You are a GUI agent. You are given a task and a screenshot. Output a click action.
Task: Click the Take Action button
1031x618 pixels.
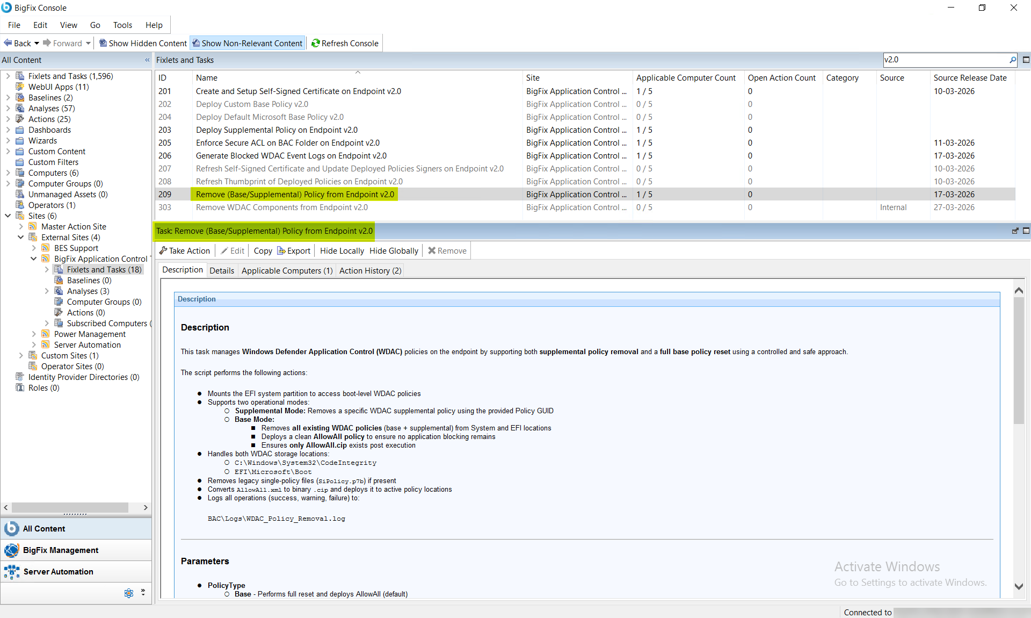(184, 250)
